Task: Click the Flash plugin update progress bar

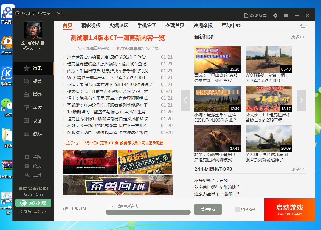Action: click(x=148, y=212)
